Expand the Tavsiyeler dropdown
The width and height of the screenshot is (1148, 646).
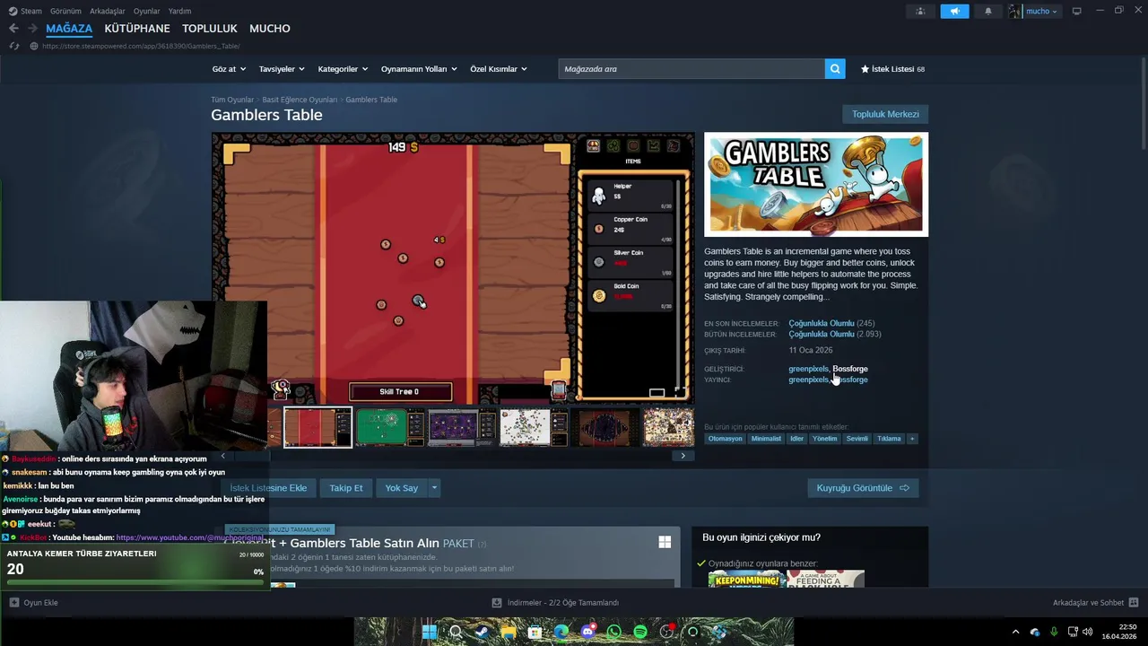(282, 69)
